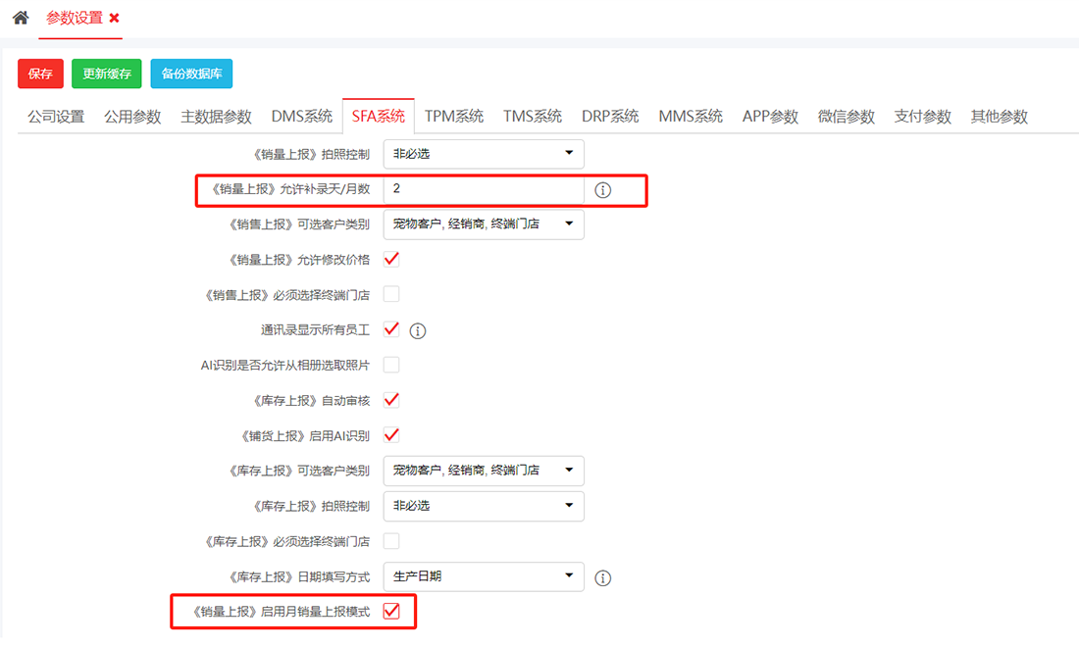Expand 《库存上报》日期填写方式 dropdown
The image size is (1079, 647).
pyautogui.click(x=484, y=576)
